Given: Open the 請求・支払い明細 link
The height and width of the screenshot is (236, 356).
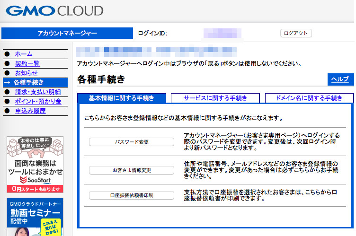Looking at the screenshot, I should tap(38, 92).
